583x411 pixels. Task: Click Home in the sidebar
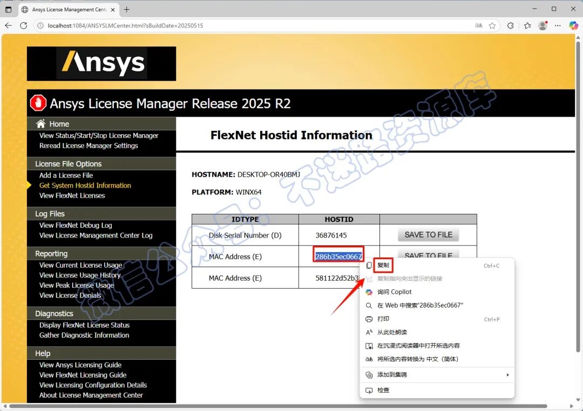pyautogui.click(x=59, y=124)
